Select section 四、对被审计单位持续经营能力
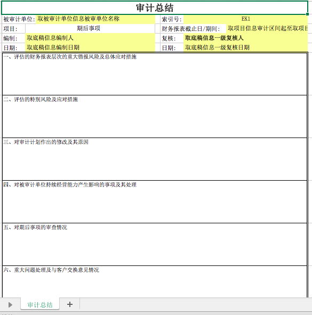 pyautogui.click(x=155, y=201)
